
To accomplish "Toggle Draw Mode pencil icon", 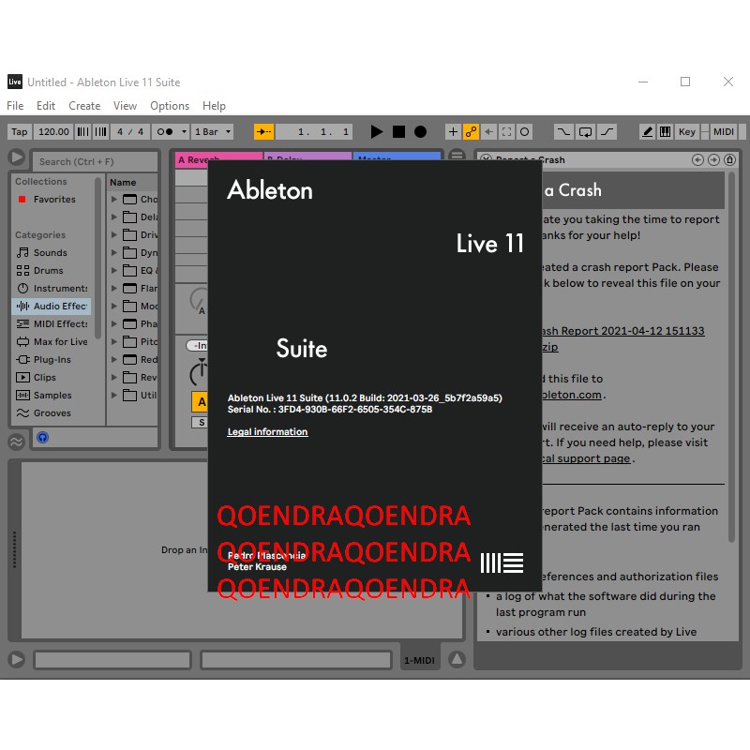I will (647, 131).
